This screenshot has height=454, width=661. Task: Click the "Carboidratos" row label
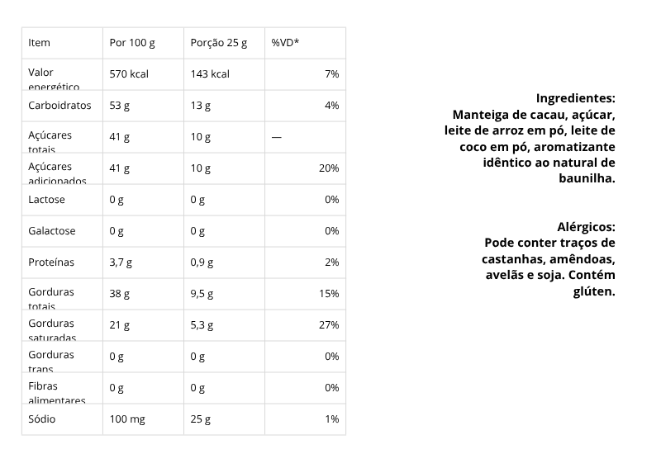click(59, 106)
